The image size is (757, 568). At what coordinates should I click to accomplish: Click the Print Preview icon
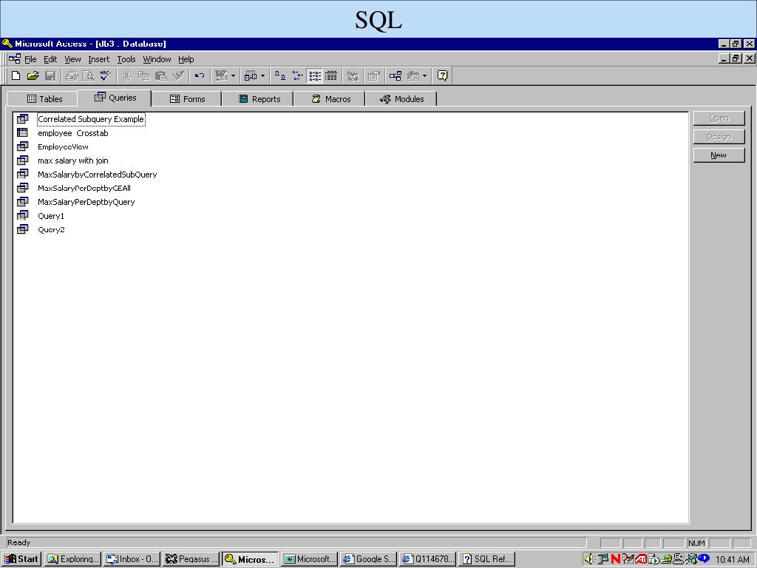[x=89, y=76]
